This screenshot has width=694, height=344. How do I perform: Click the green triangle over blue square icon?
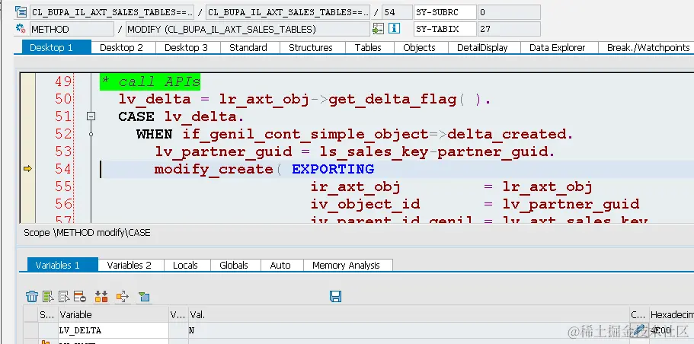pos(144,297)
